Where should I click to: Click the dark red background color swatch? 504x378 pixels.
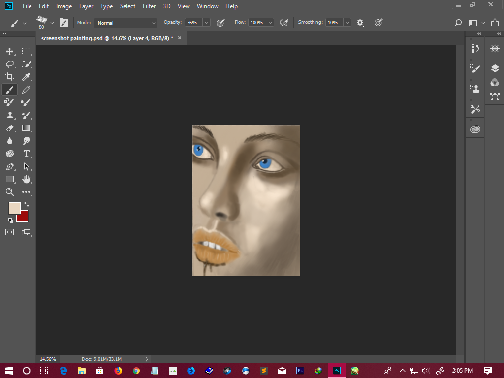(x=24, y=218)
